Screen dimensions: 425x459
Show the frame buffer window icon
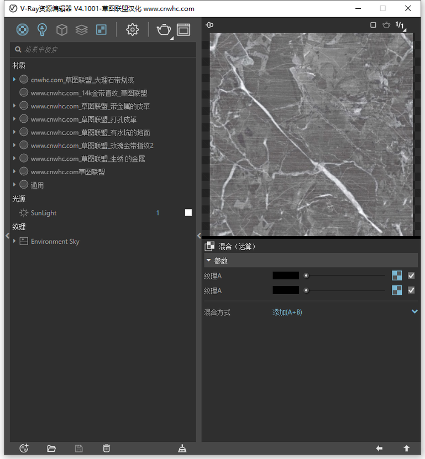[183, 29]
